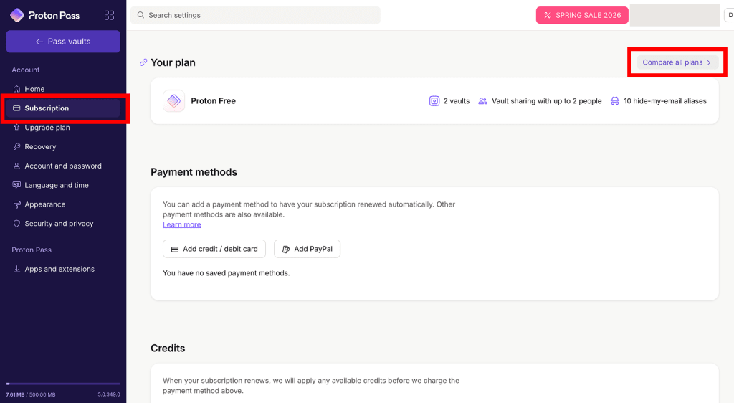Select Upgrade plan in sidebar
Image resolution: width=734 pixels, height=403 pixels.
click(47, 128)
